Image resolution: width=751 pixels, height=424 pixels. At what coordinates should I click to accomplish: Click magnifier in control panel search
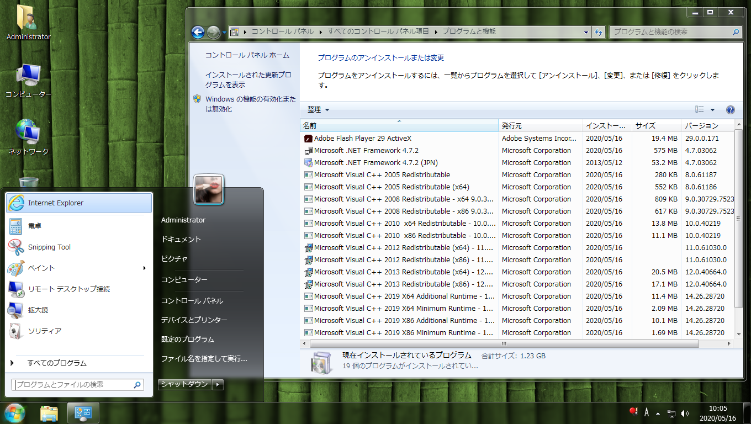(736, 32)
